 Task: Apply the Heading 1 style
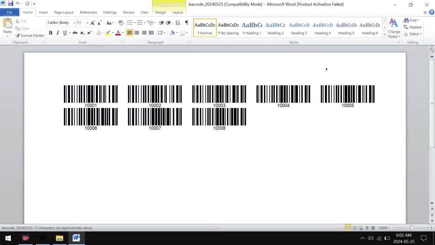pos(252,28)
